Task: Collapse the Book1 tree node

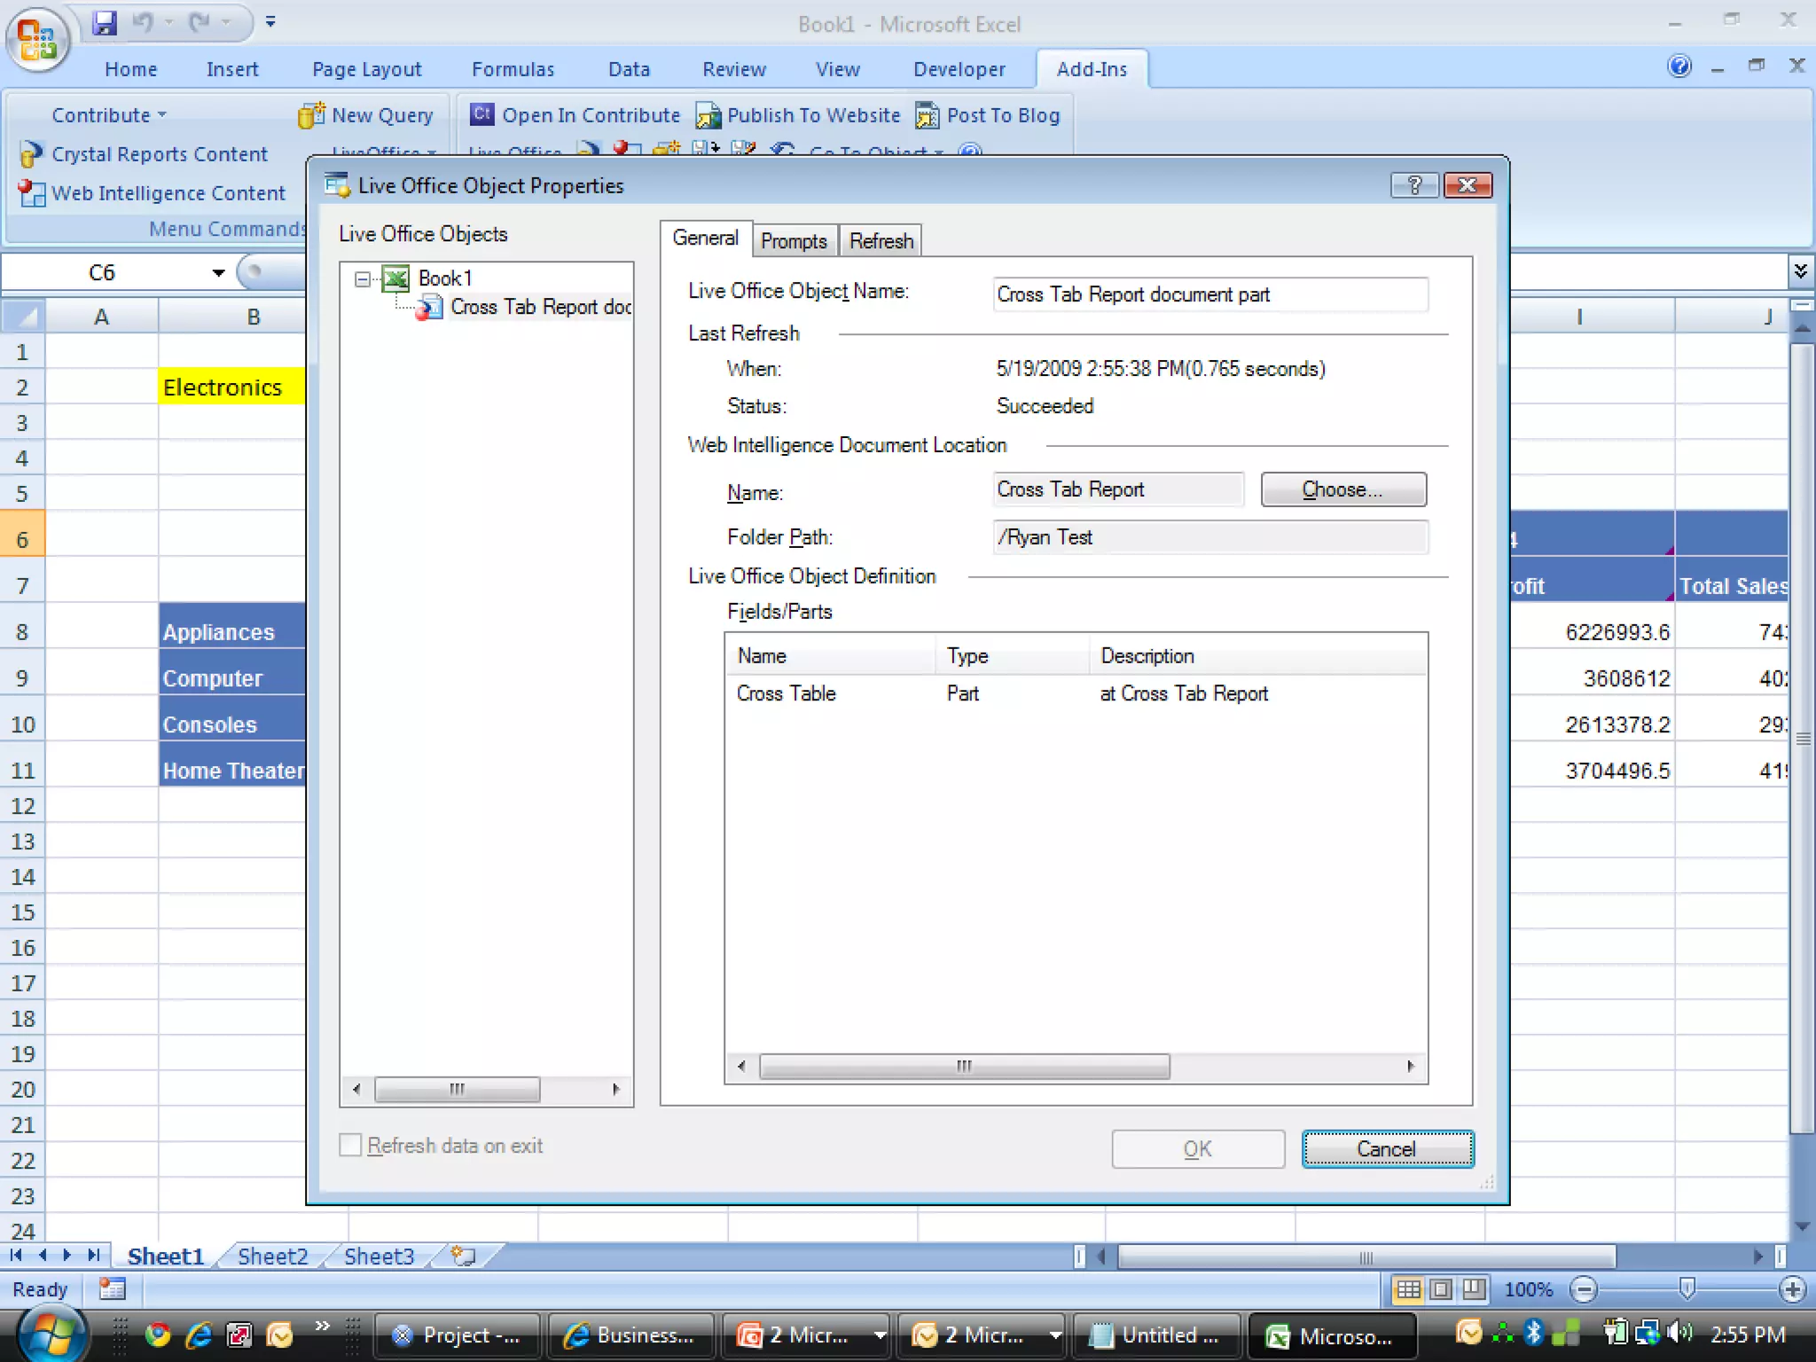Action: 362,279
